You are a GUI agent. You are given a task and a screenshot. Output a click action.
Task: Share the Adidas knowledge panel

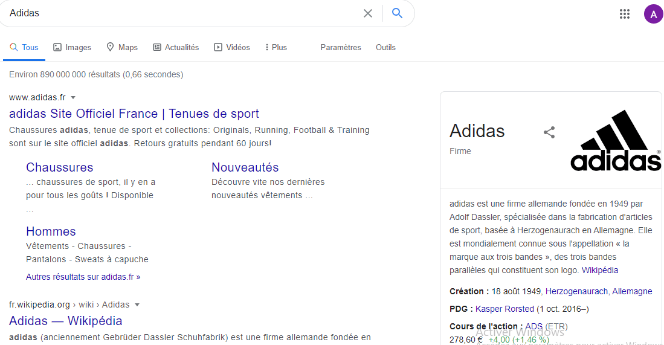(x=549, y=132)
